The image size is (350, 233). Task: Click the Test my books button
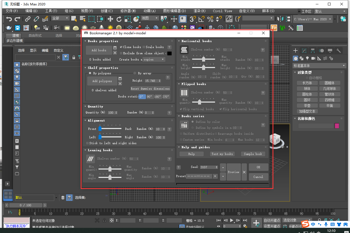tap(222, 154)
